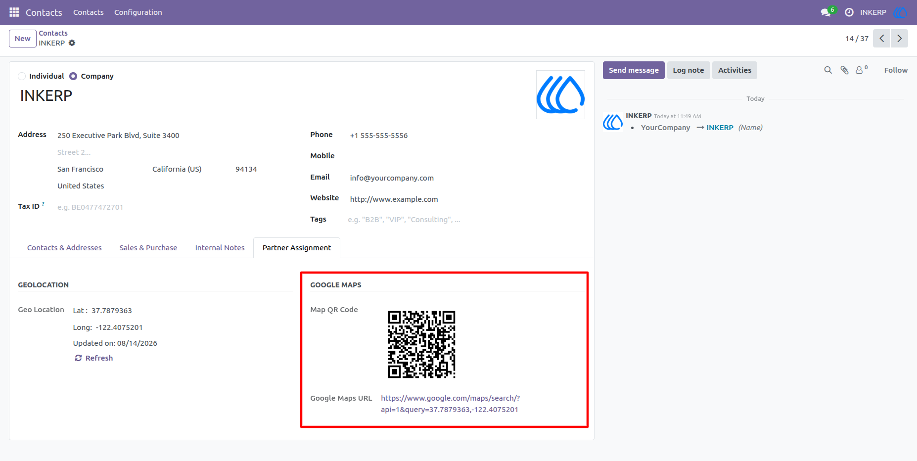
Task: Click the Log note button
Action: point(688,70)
